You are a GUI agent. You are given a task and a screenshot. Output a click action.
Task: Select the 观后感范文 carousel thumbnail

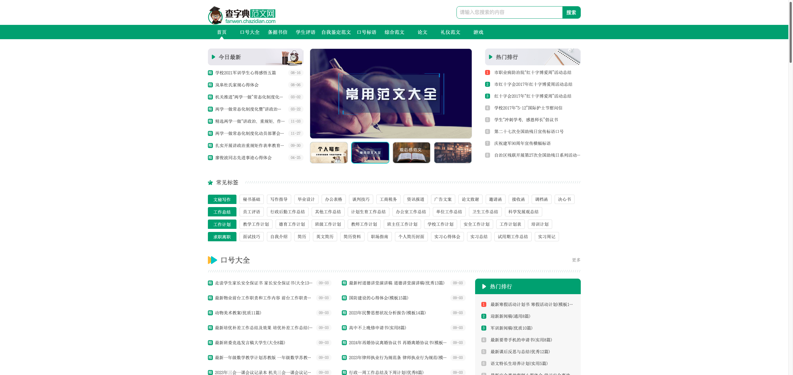click(x=411, y=153)
